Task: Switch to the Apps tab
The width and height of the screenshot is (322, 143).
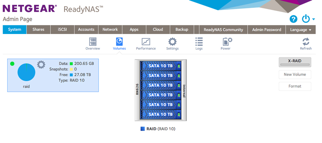Action: pyautogui.click(x=134, y=29)
